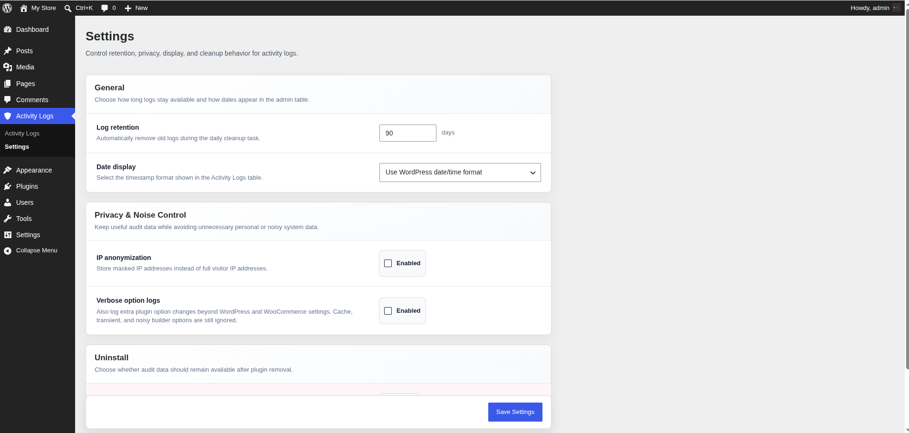Click the Verbose option logs label
This screenshot has height=433, width=909.
pyautogui.click(x=128, y=300)
